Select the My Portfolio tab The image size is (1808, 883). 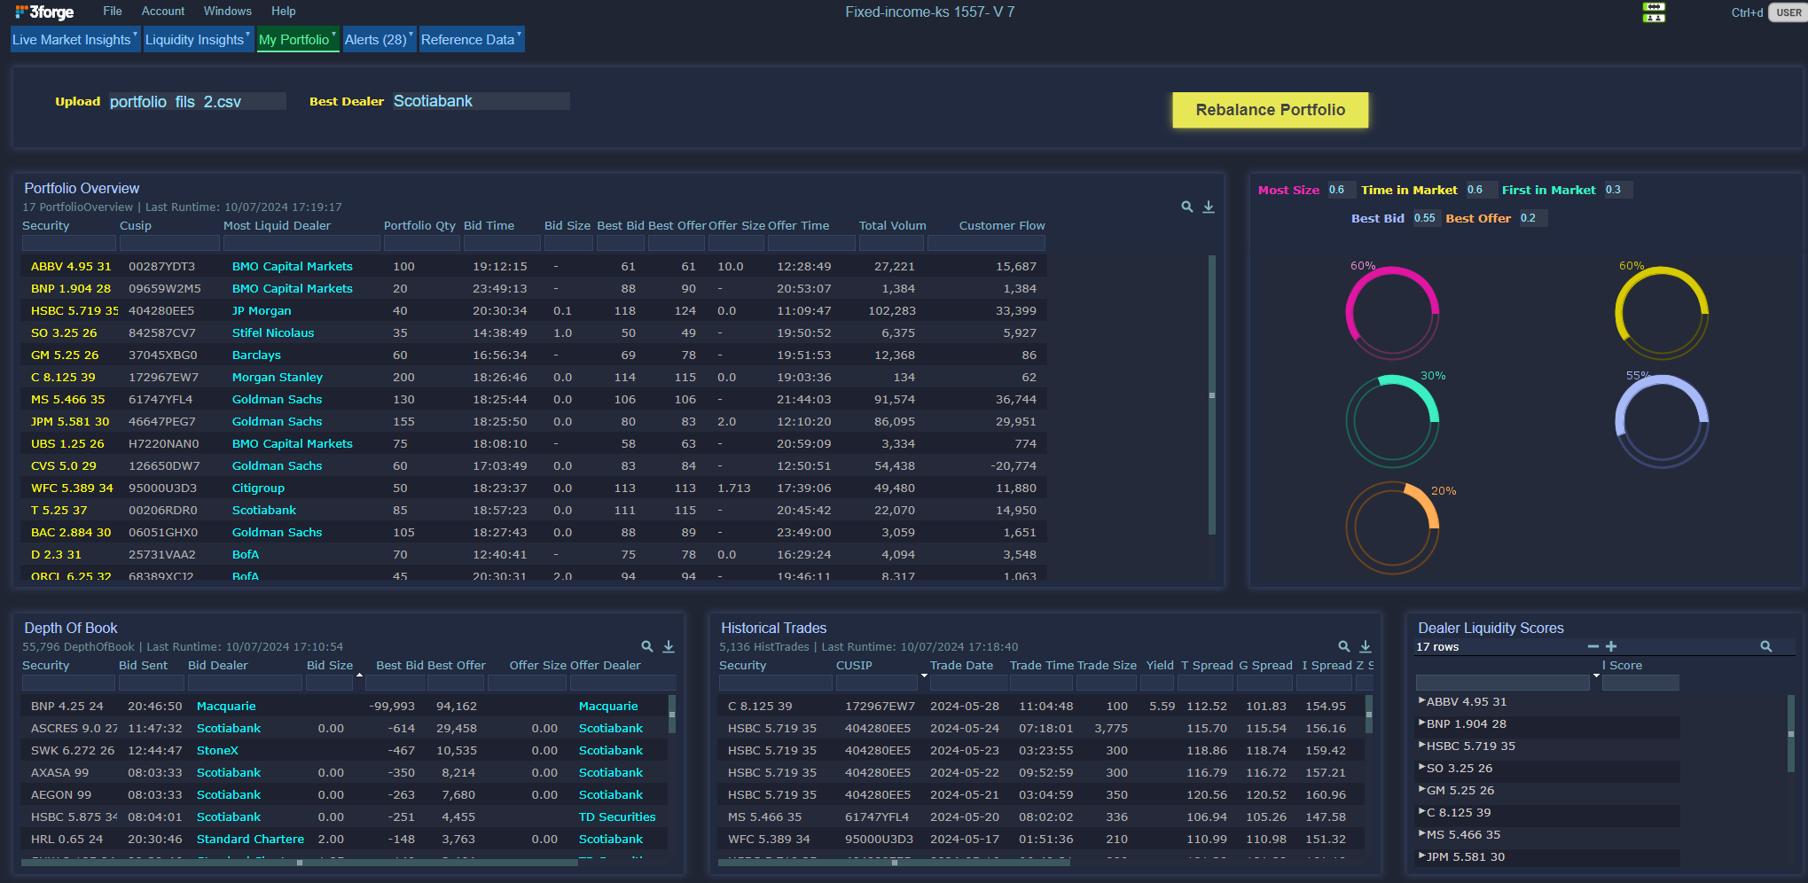click(x=298, y=39)
